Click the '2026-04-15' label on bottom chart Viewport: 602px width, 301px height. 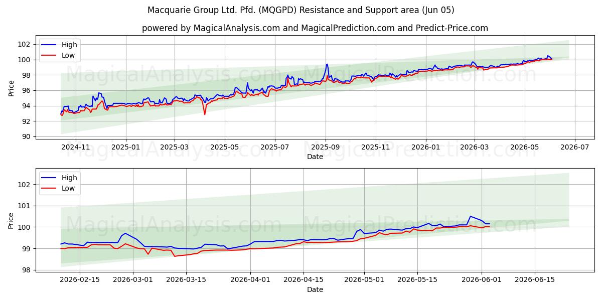pyautogui.click(x=304, y=280)
